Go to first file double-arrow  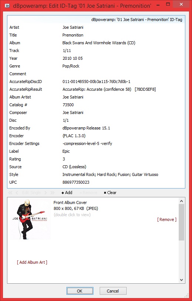tap(10, 193)
